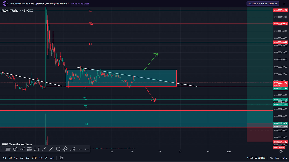Click the Opera GX logo icon

click(5, 4)
